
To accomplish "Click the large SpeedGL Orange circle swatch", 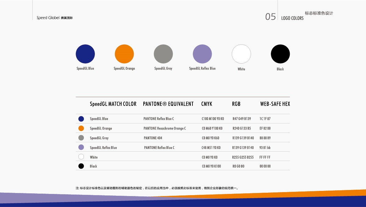I will click(124, 54).
